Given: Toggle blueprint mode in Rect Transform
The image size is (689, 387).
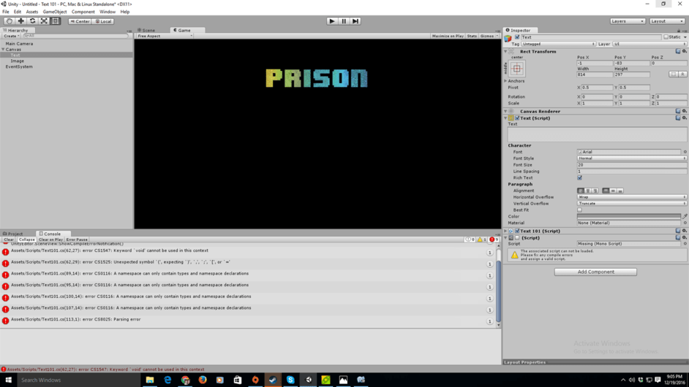Looking at the screenshot, I should click(x=674, y=74).
